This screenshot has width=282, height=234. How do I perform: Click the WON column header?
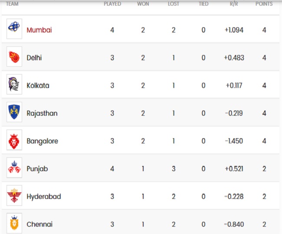(x=143, y=4)
